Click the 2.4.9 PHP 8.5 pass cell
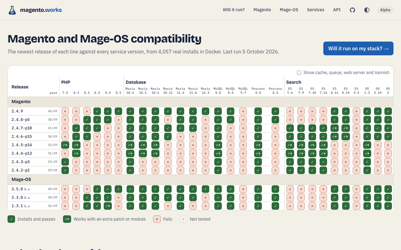Viewport: 401px width, 250px height. (x=118, y=111)
